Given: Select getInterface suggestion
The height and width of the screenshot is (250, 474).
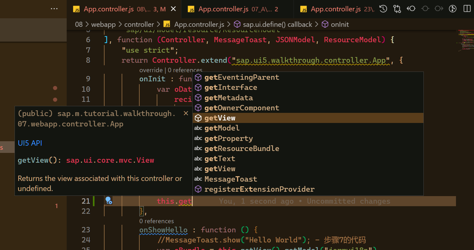Looking at the screenshot, I should [x=308, y=87].
